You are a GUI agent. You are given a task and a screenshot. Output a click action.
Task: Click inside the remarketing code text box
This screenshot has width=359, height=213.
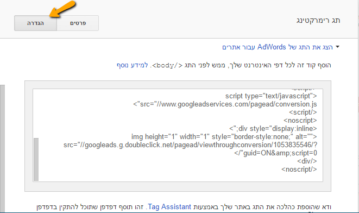point(178,135)
